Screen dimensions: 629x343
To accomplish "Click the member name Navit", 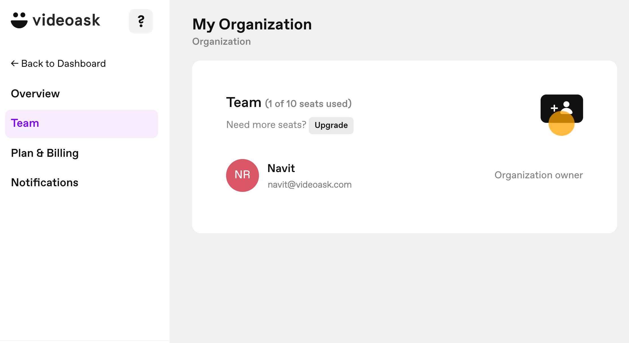I will point(281,168).
